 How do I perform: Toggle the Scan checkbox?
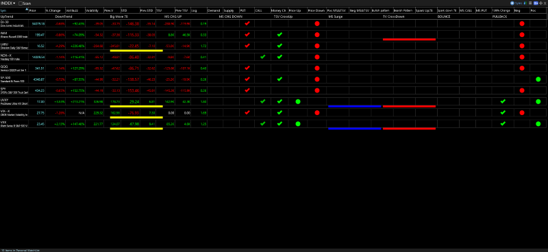21,3
